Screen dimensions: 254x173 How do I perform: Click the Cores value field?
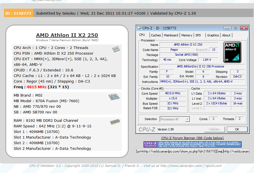pyautogui.click(x=214, y=119)
